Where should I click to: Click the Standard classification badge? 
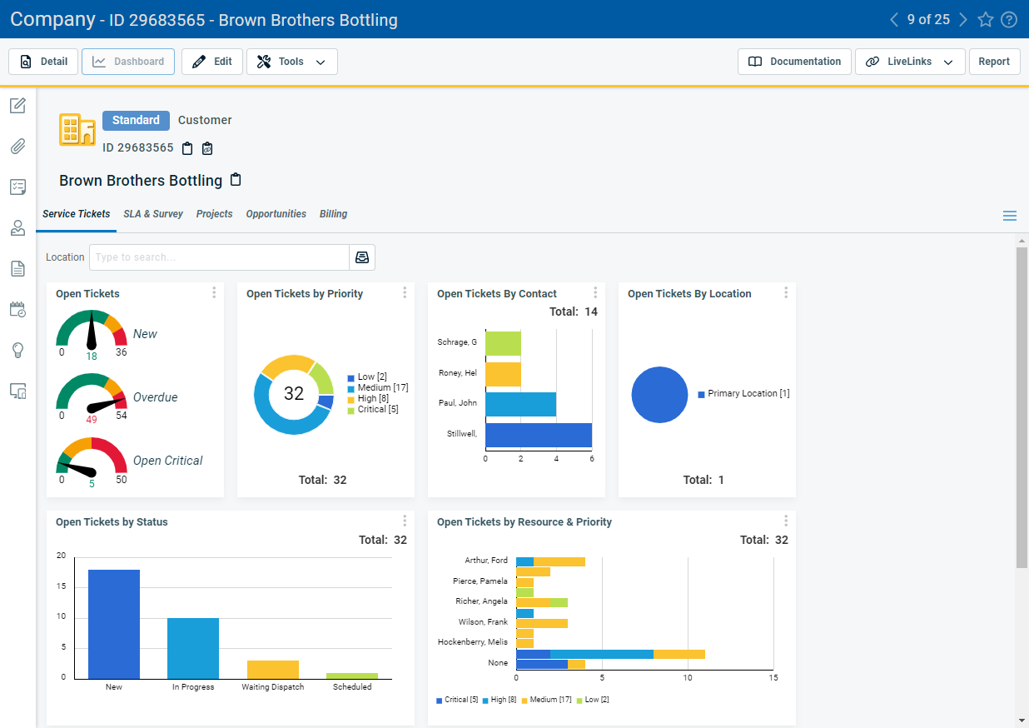[x=136, y=120]
